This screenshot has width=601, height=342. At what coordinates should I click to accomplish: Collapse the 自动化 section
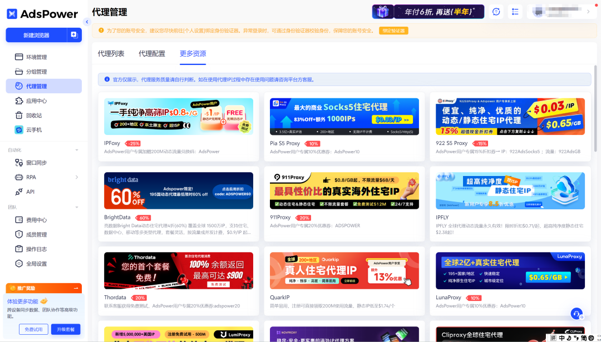77,150
